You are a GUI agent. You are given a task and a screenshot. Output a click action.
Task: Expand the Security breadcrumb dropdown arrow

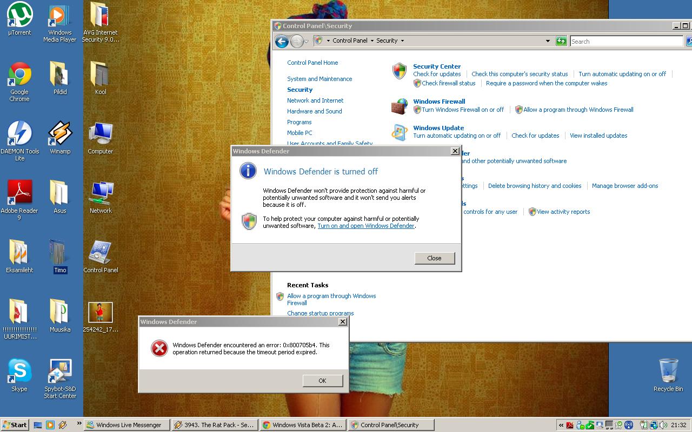(x=402, y=41)
